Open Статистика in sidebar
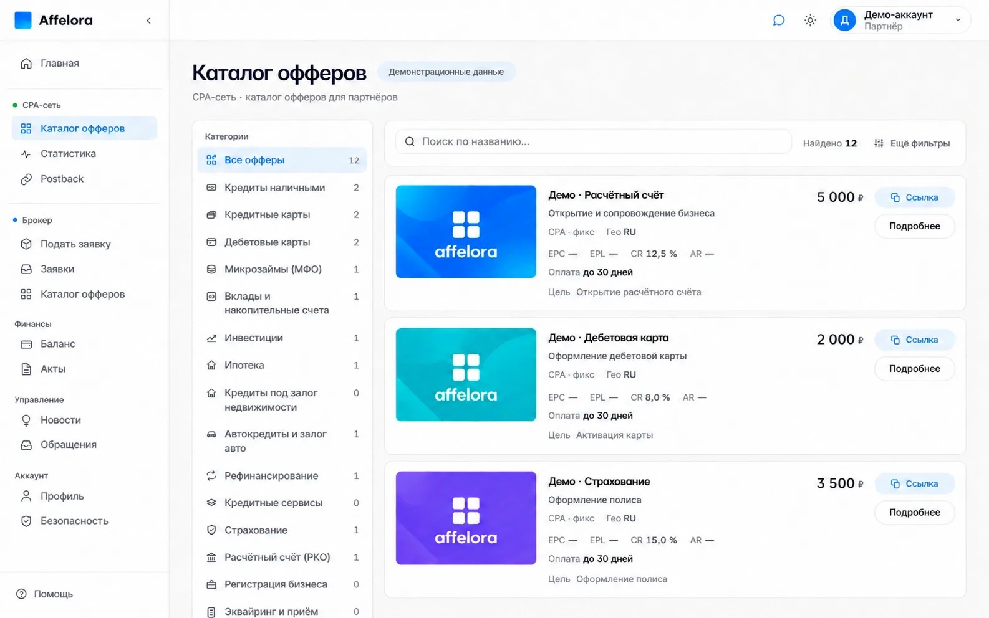Viewport: 989px width, 618px height. [84, 153]
